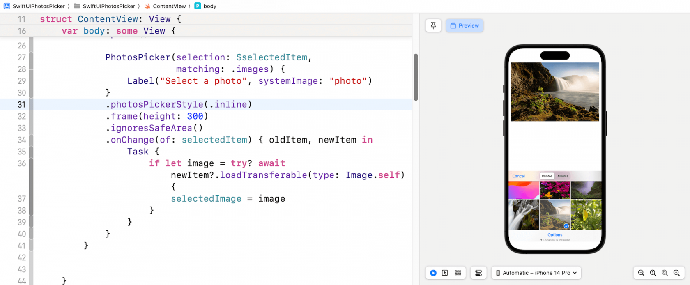Click the Preview tab button

(465, 25)
